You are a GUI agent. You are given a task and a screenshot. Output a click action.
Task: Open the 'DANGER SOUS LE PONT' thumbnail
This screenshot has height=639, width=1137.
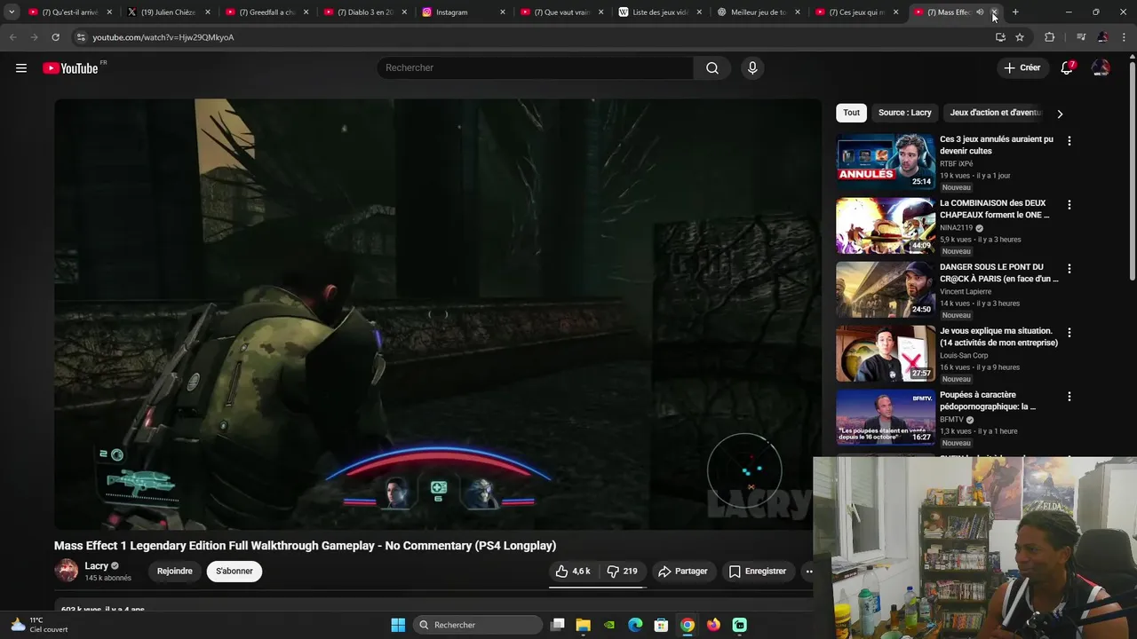886,289
